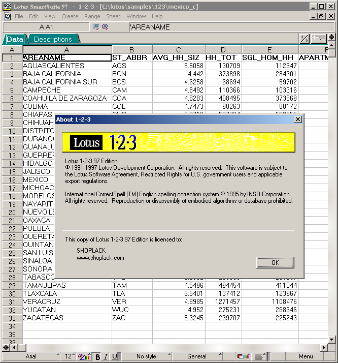
Task: Open the File menu
Action: (x=19, y=16)
